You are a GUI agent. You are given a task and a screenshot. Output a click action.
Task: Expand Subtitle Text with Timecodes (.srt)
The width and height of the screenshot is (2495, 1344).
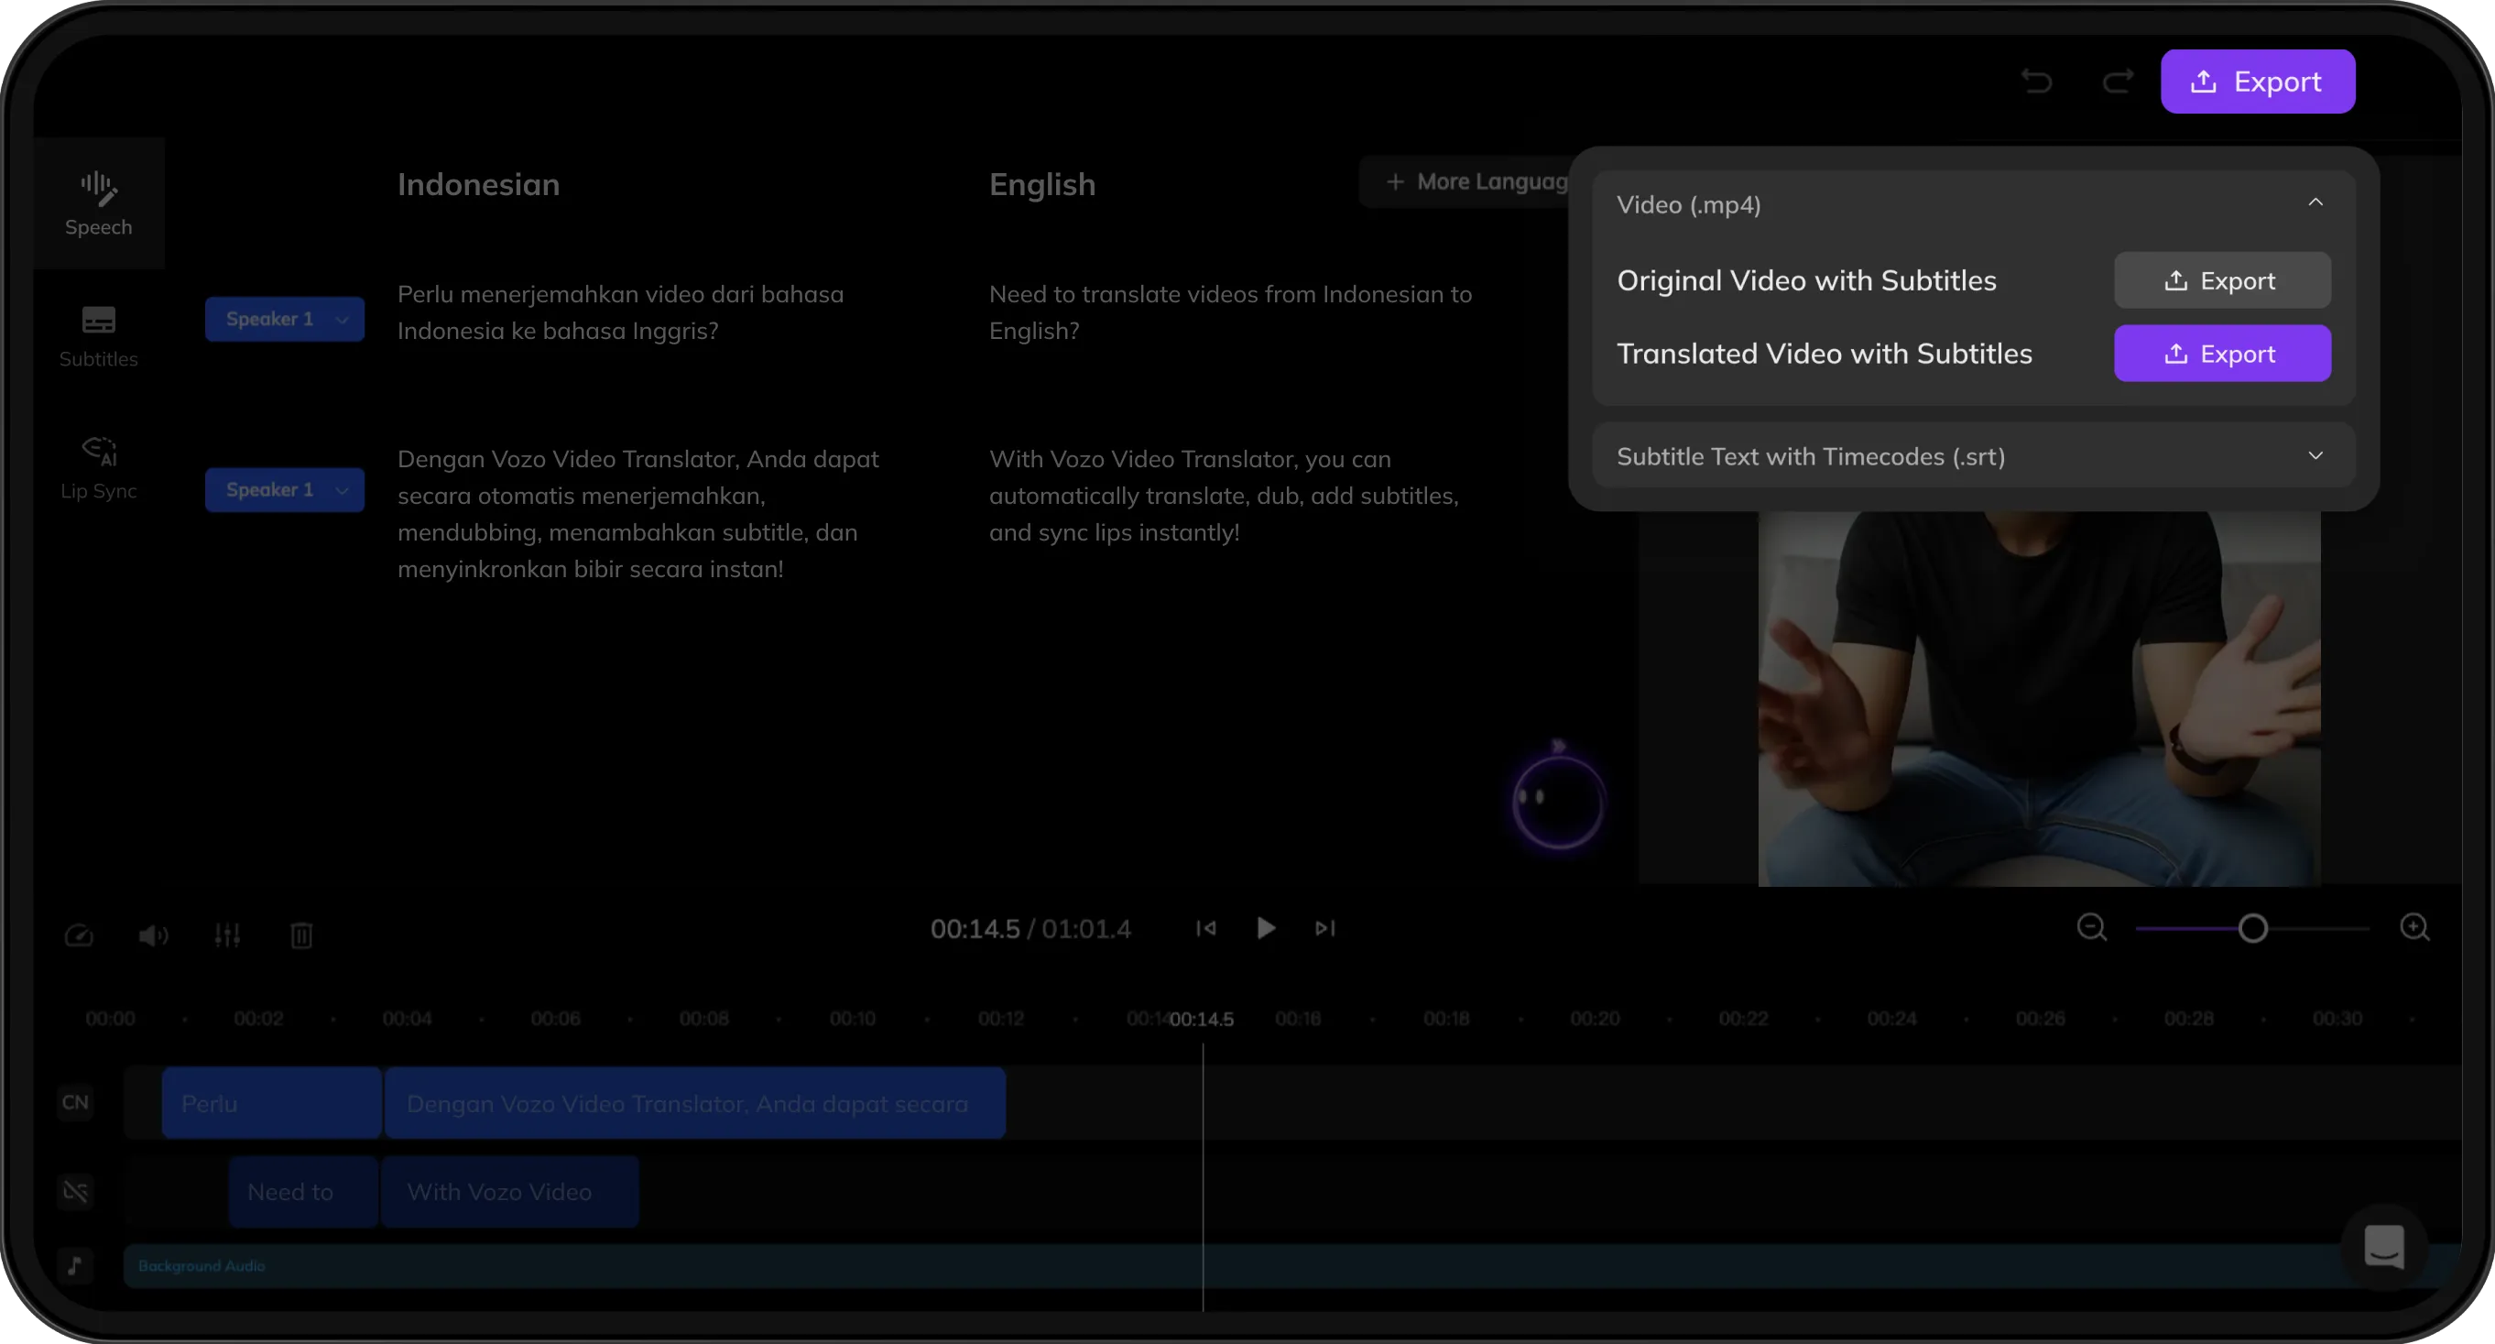point(1973,456)
